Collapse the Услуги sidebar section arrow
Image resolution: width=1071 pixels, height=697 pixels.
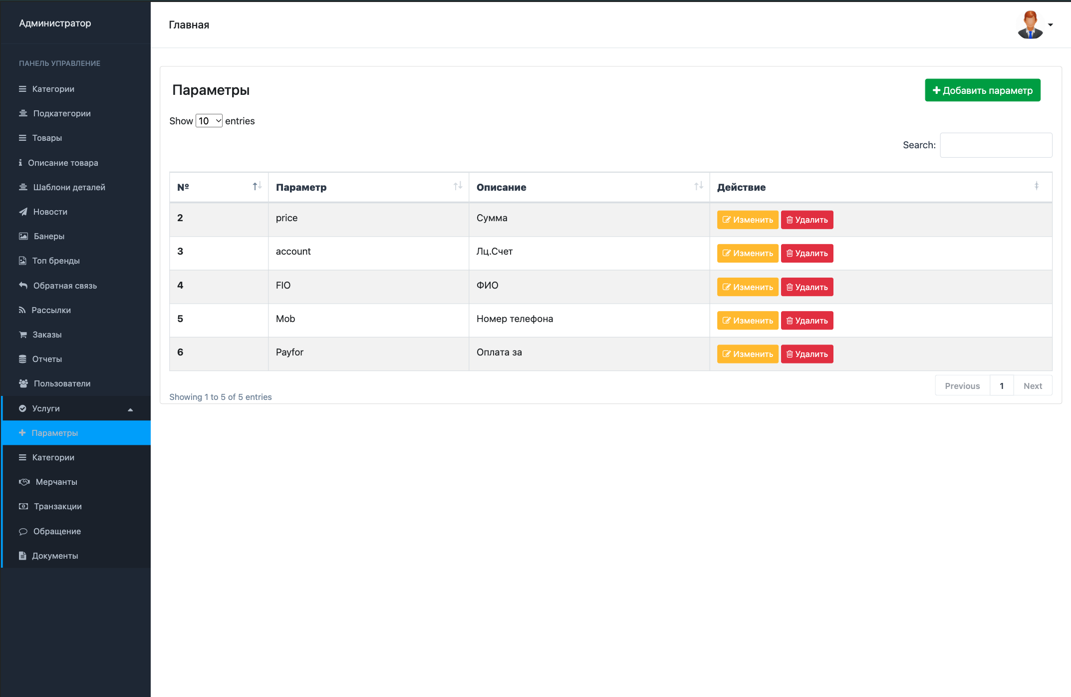point(130,409)
